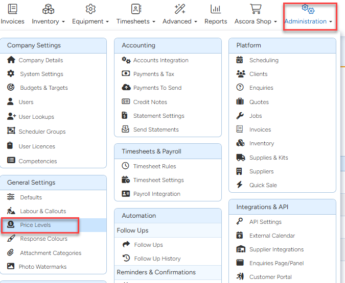
Task: Click the API Settings key icon
Action: point(240,222)
